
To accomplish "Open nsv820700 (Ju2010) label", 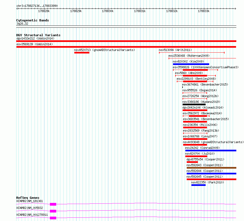I will [x=200, y=154].
